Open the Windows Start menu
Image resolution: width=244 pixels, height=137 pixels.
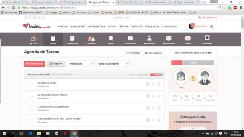4,133
